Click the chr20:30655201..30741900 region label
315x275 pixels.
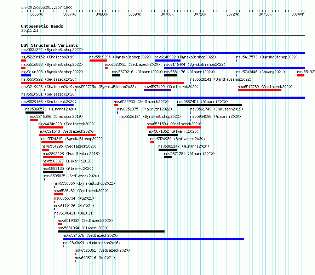[47, 7]
